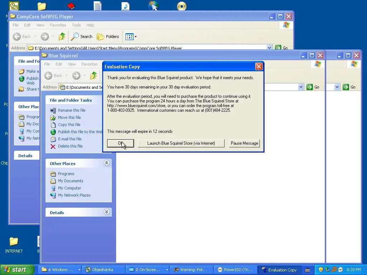Screen dimensions: 367x275
Task: Click the music note file desktop icon
Action: click(x=125, y=6)
